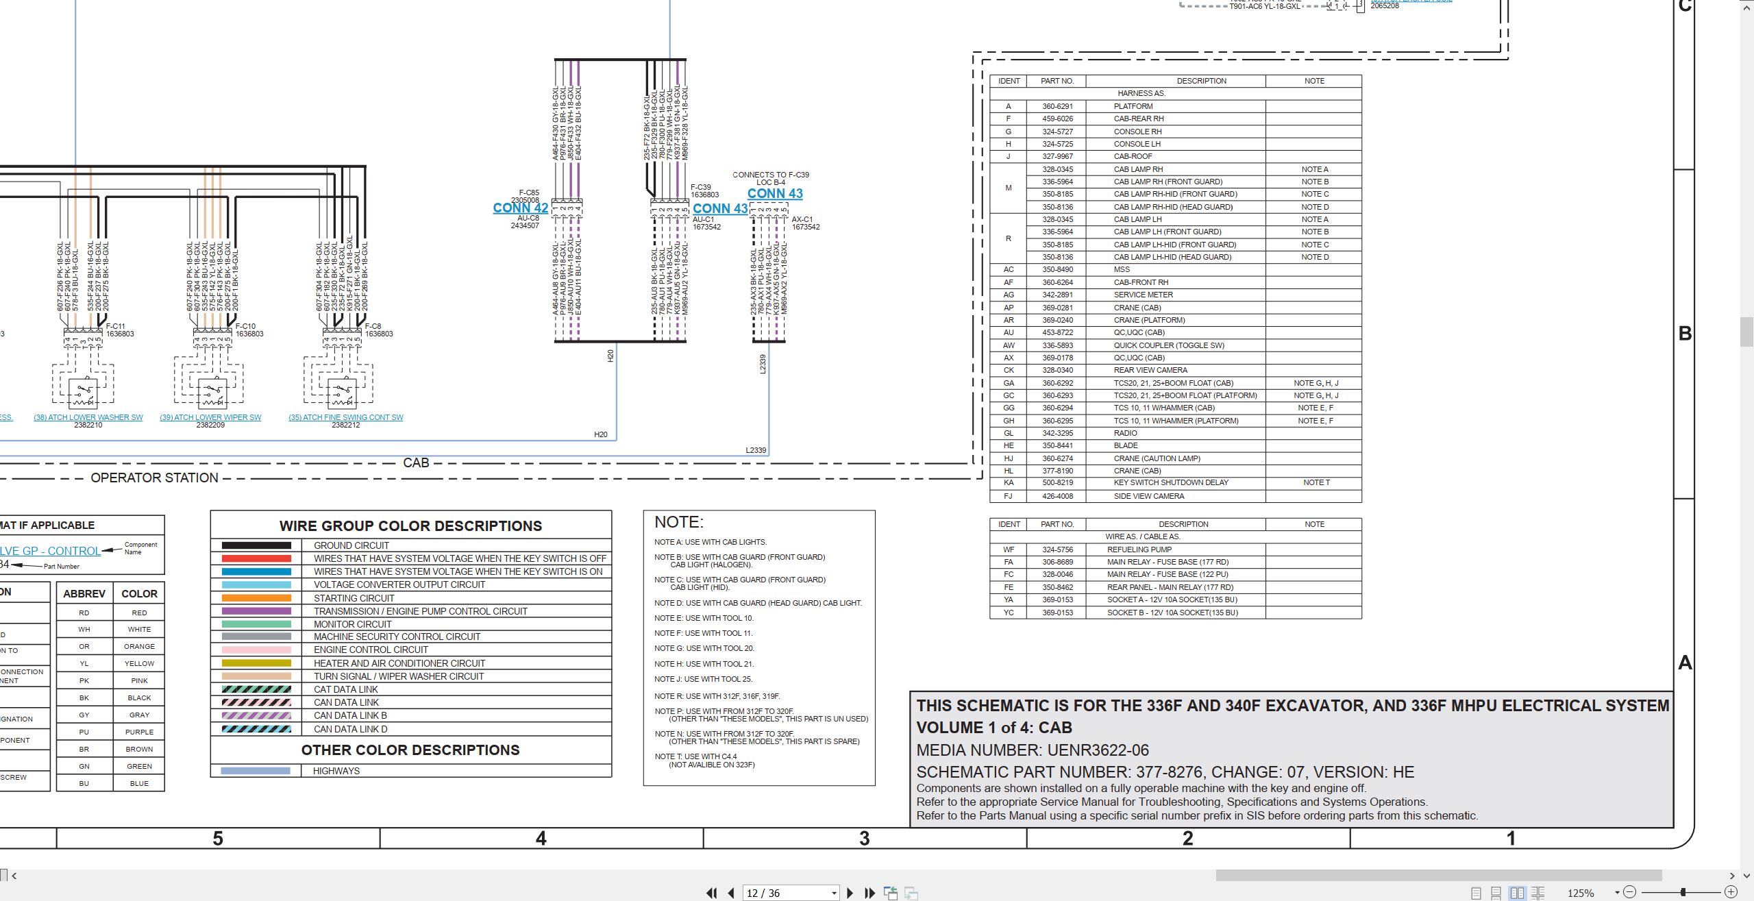1754x901 pixels.
Task: Click the orange STARTING CIRCUIT swatch
Action: click(x=256, y=598)
